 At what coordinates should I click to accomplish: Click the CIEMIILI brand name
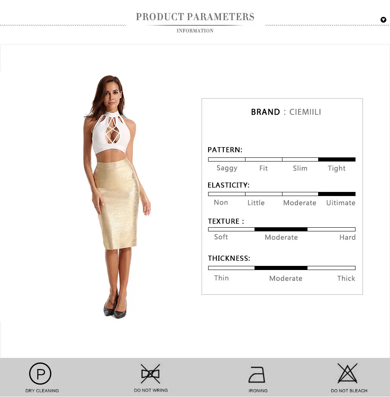pos(305,112)
